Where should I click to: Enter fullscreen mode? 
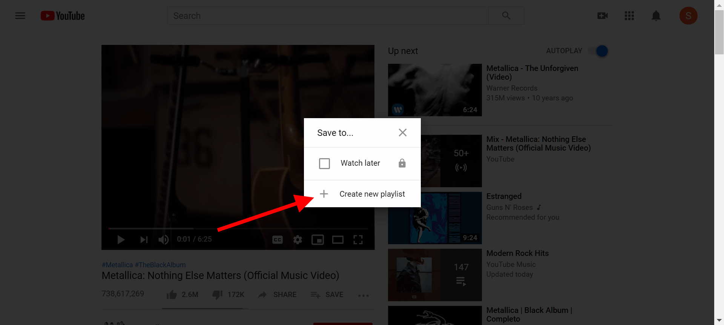pos(358,240)
